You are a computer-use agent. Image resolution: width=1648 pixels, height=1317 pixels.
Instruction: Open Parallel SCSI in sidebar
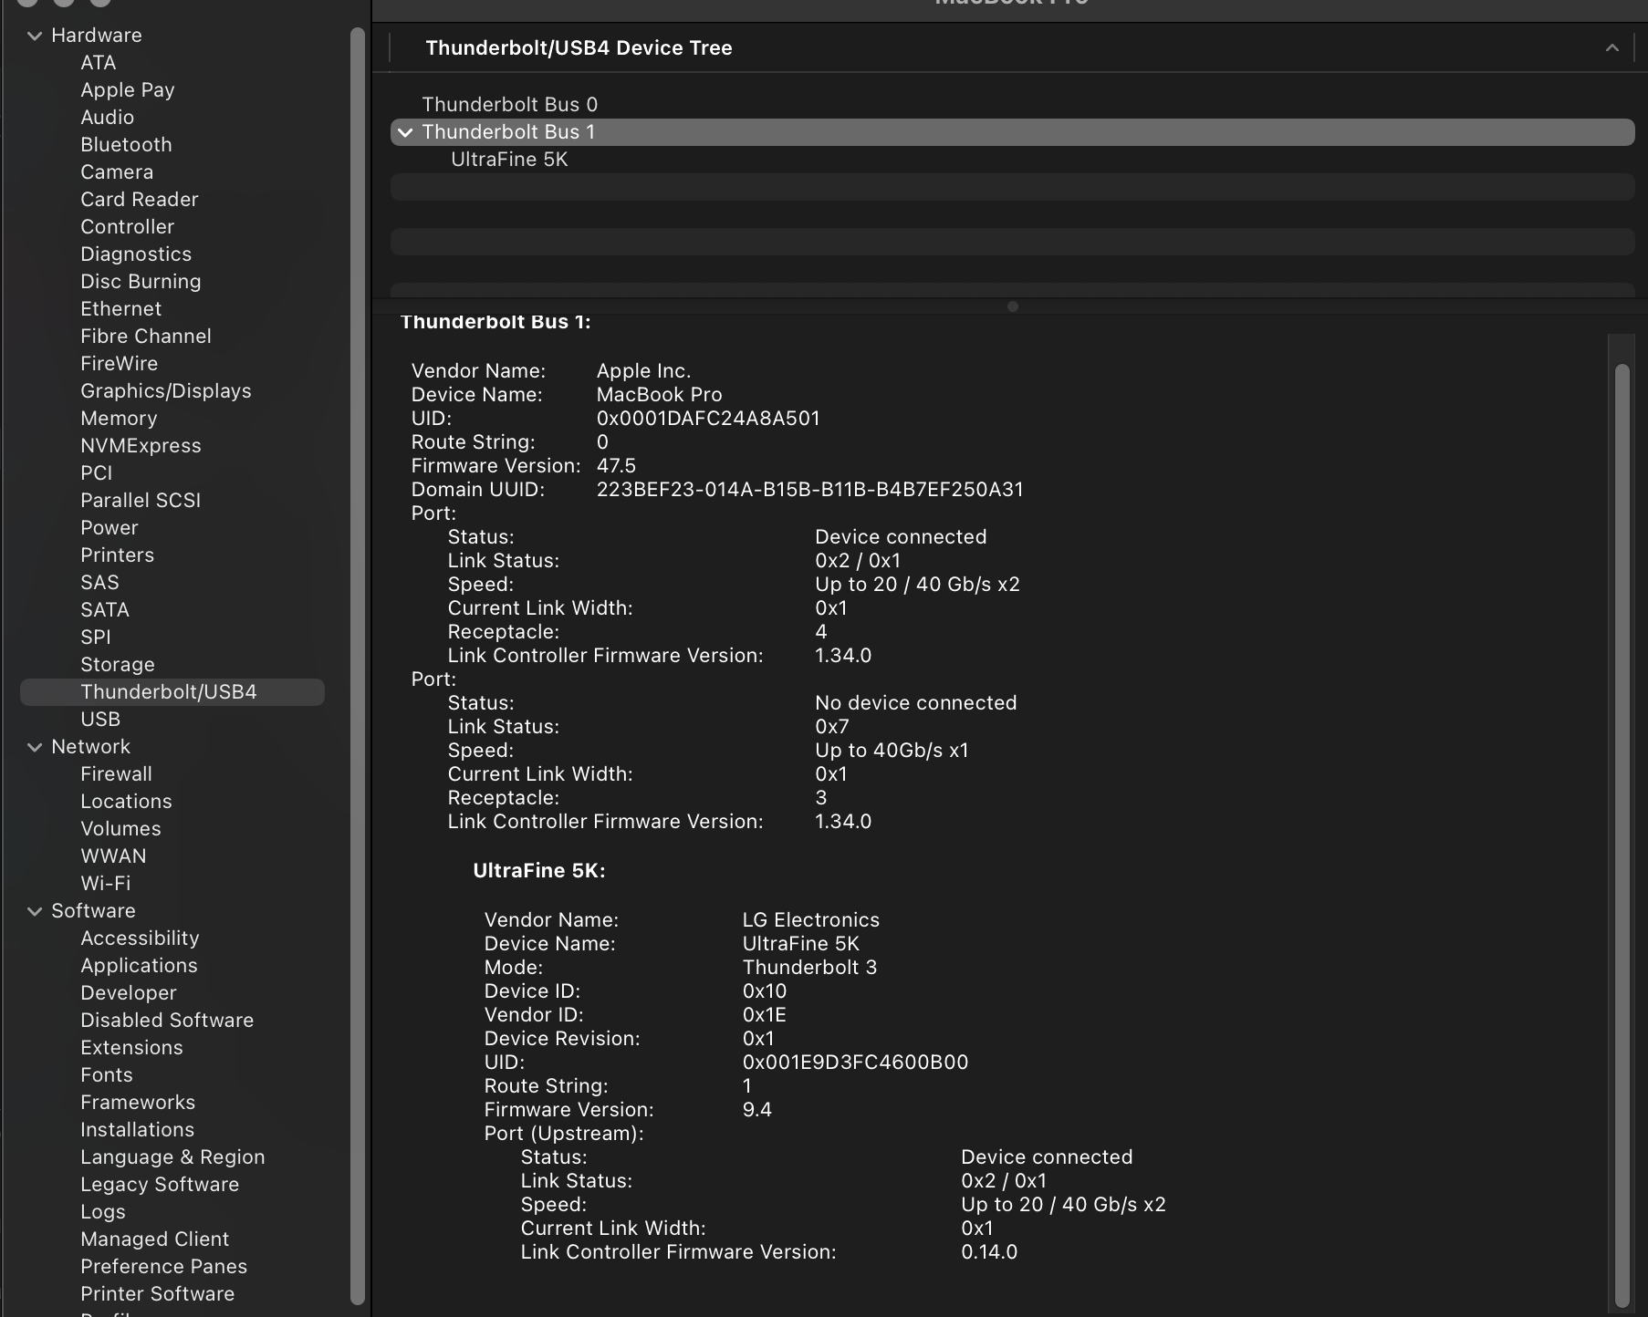click(x=141, y=501)
